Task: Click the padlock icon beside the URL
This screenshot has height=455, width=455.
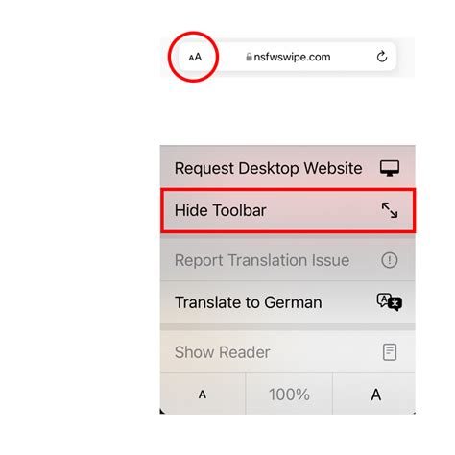Action: pos(249,57)
